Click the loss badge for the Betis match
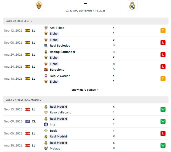This screenshot has height=152, width=171. tap(163, 133)
